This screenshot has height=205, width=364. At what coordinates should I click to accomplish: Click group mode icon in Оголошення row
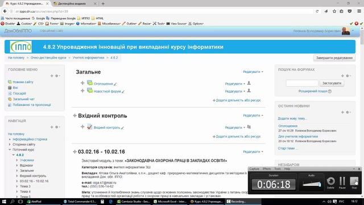tap(249, 83)
